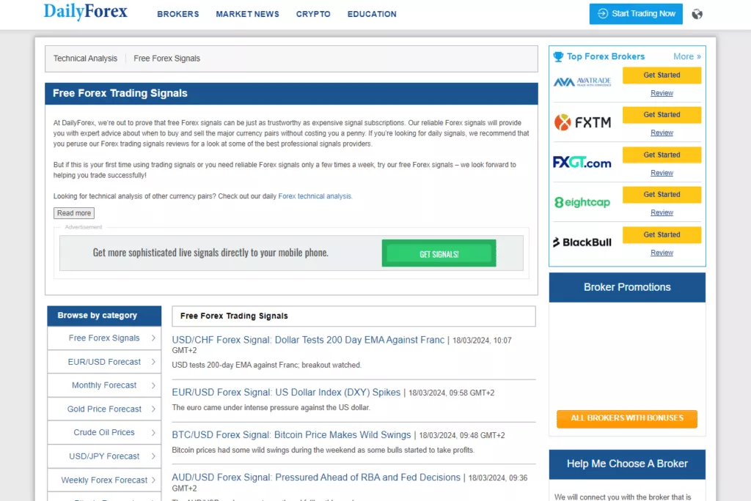Image resolution: width=751 pixels, height=501 pixels.
Task: Click the FXGT.com broker logo
Action: [582, 162]
